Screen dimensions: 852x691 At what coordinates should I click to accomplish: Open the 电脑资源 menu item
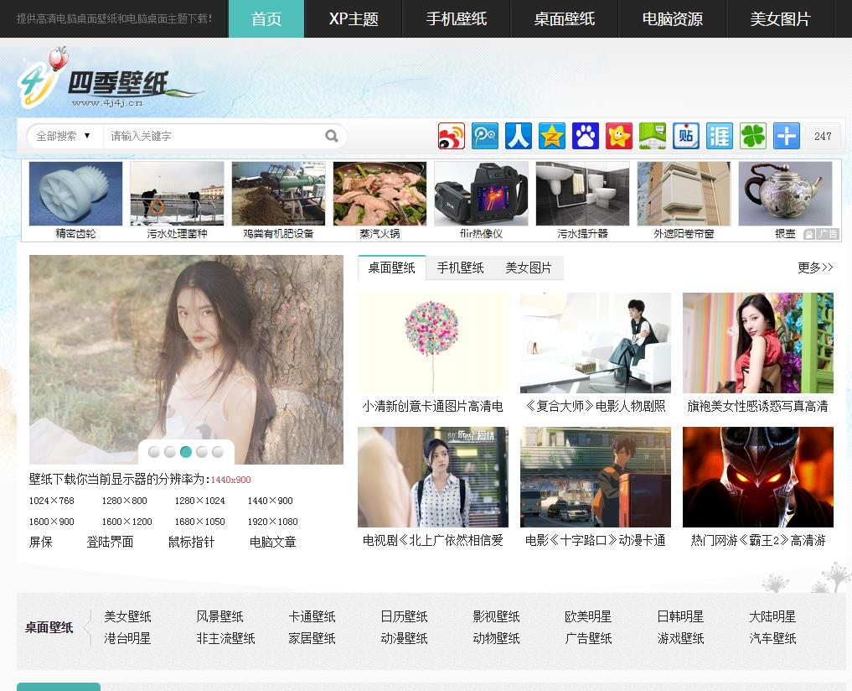(672, 19)
